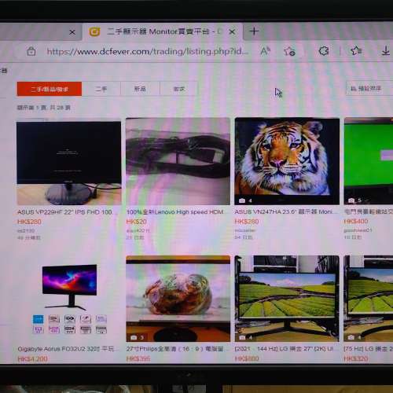Click the [75 Hz] LG listing title
The width and height of the screenshot is (393, 393).
(x=369, y=349)
